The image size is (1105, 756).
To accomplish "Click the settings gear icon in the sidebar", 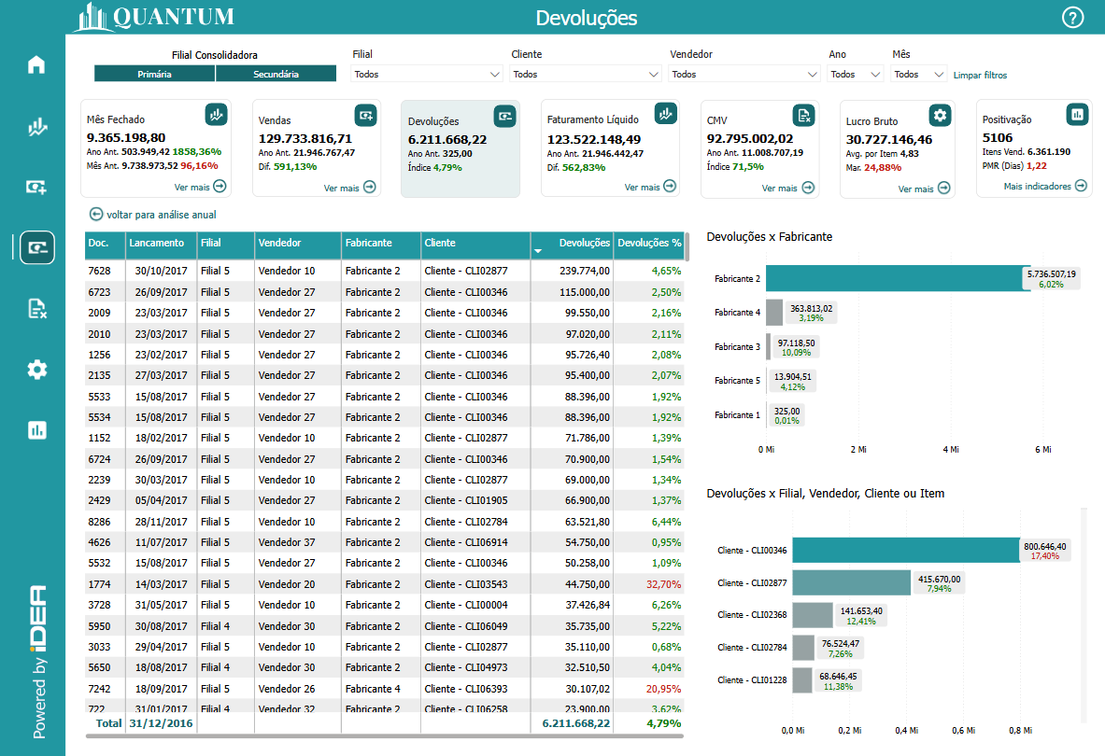I will [x=36, y=370].
